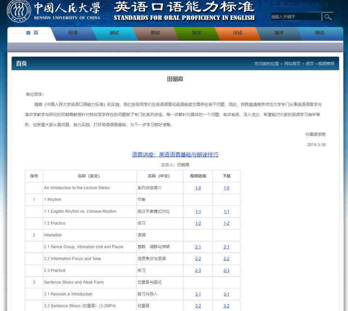Select the 田朝霞 article title
348x311 pixels.
[175, 79]
